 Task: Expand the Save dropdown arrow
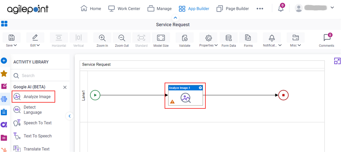pyautogui.click(x=15, y=45)
